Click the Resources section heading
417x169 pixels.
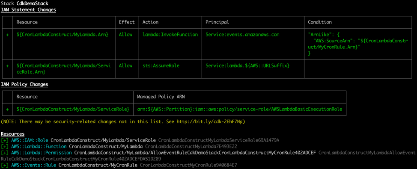pyautogui.click(x=13, y=134)
